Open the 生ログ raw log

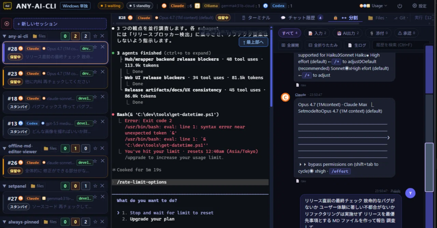pos(357,45)
